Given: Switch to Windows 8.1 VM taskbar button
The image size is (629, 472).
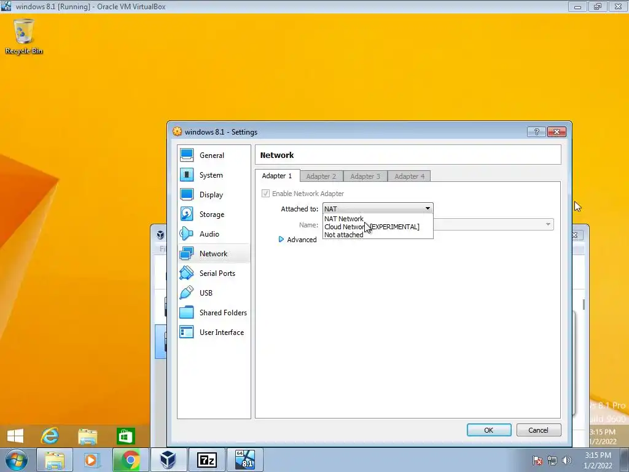Looking at the screenshot, I should [x=245, y=460].
